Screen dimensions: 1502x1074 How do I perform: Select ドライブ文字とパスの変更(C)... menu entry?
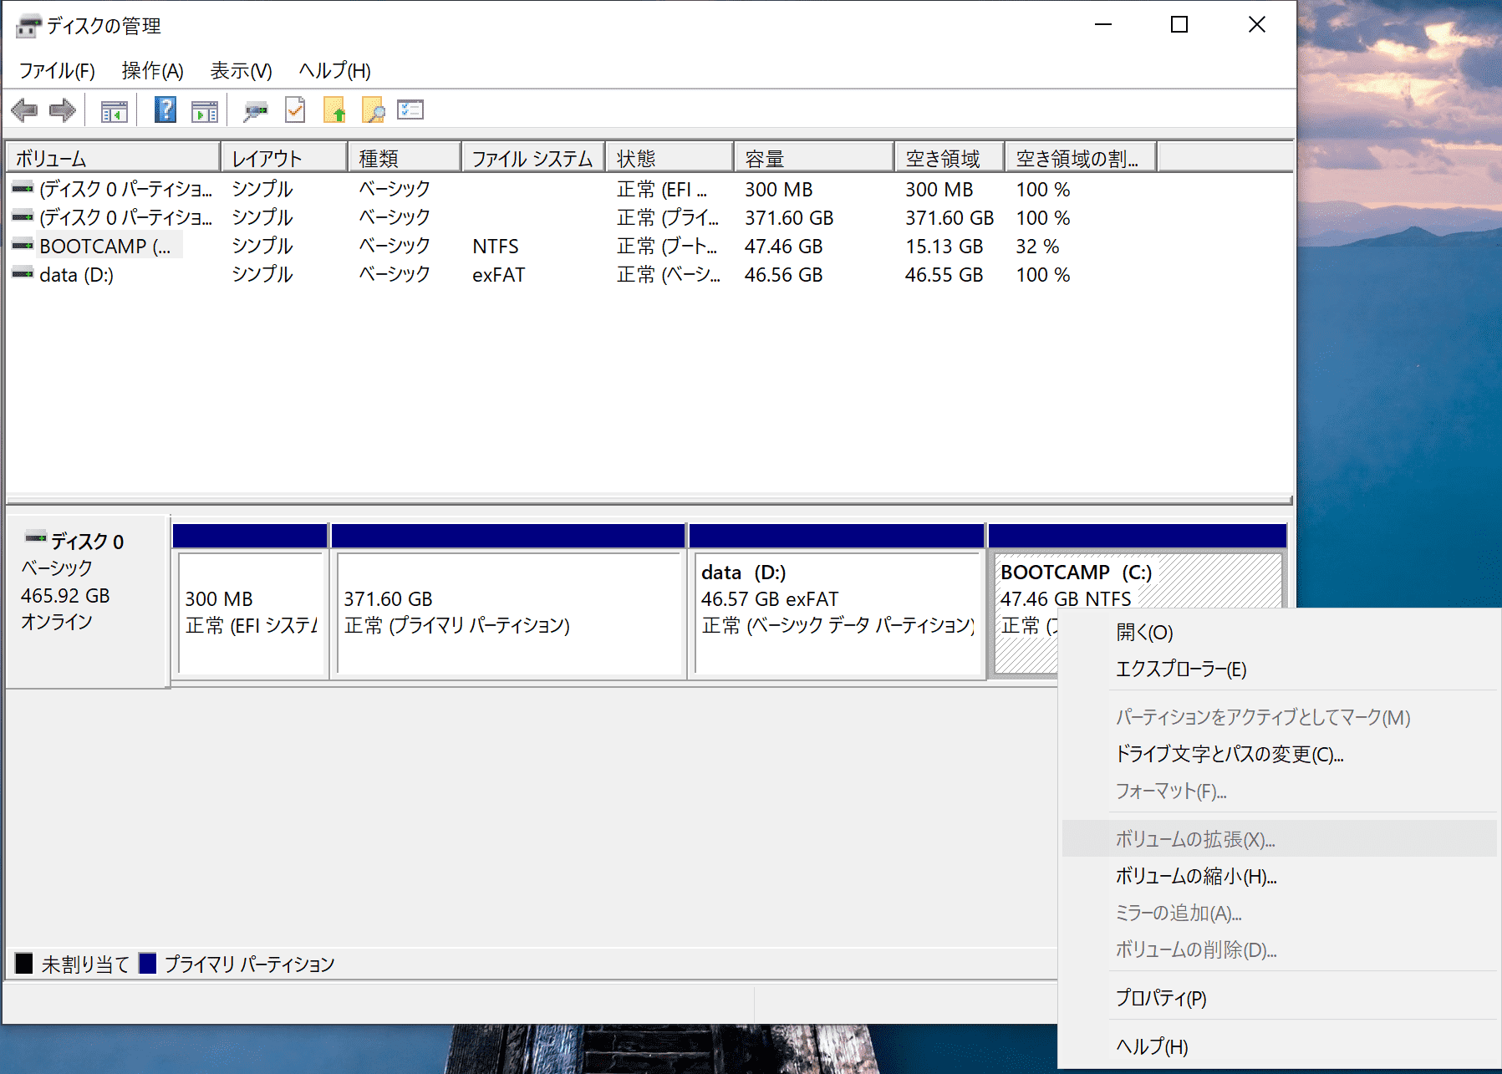[x=1278, y=755]
